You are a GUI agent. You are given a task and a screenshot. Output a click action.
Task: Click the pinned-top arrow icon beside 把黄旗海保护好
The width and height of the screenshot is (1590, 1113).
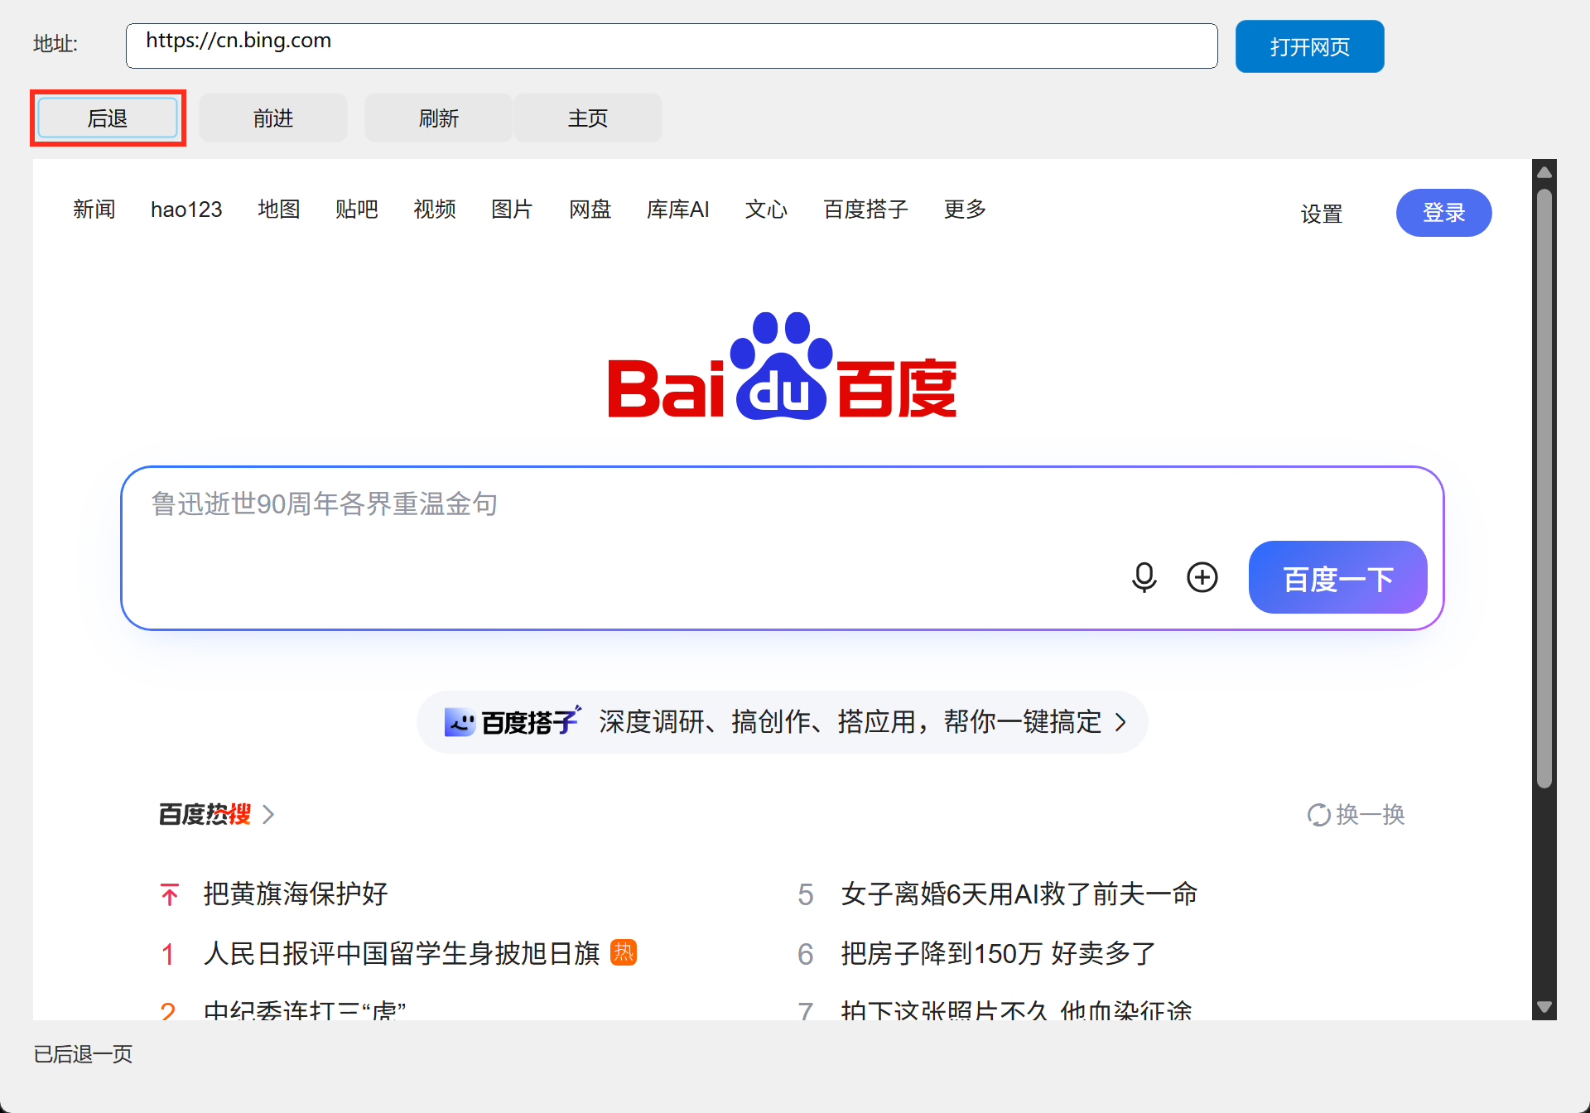[x=170, y=894]
